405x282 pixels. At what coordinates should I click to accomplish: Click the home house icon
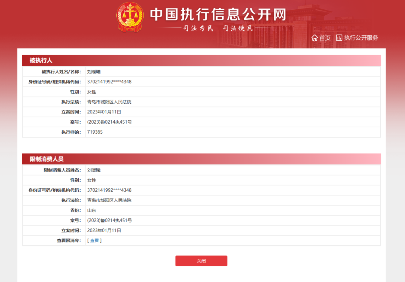coord(314,38)
